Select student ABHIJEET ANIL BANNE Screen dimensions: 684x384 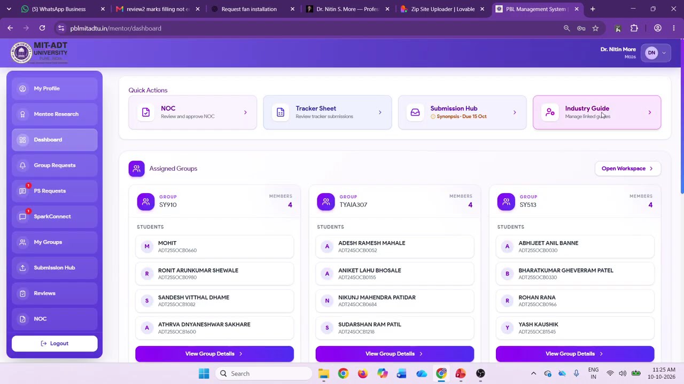(575, 246)
